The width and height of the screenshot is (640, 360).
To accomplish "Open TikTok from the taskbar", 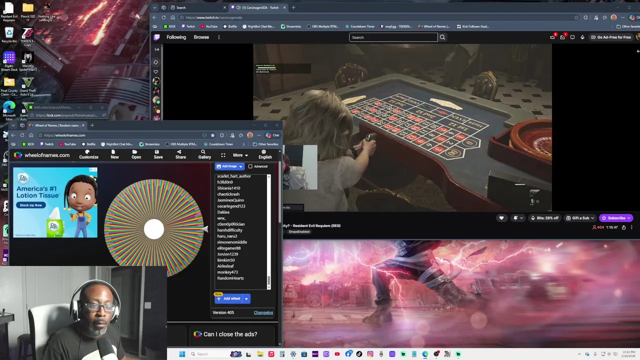I will pos(359,354).
